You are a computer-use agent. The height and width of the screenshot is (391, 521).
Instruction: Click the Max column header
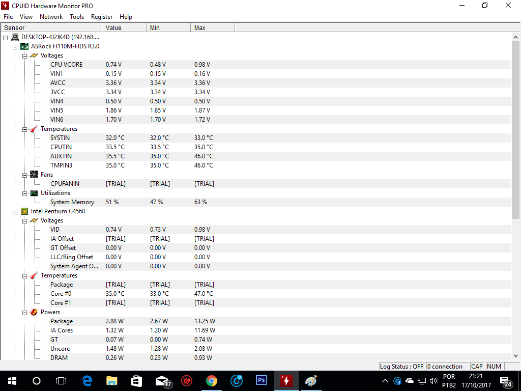click(x=213, y=27)
